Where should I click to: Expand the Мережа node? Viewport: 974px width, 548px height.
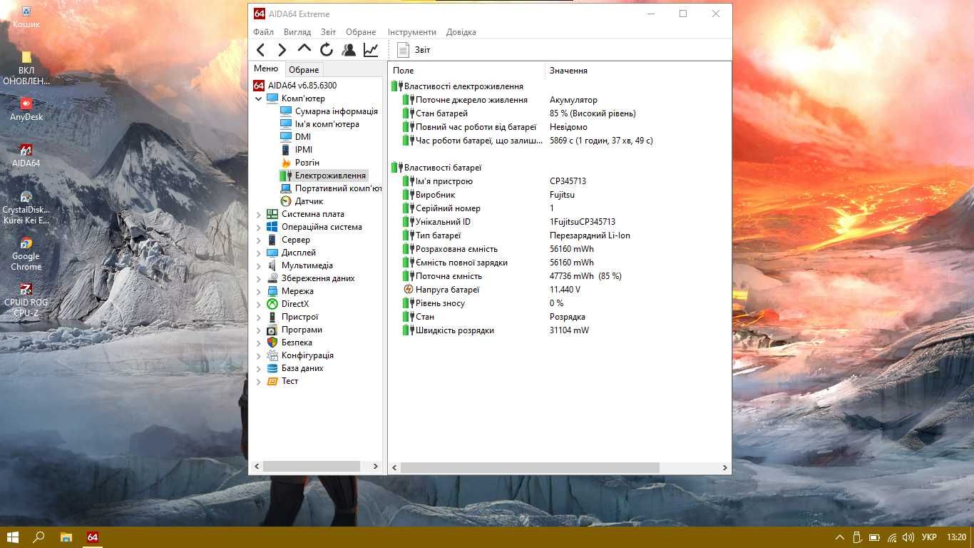click(x=259, y=291)
